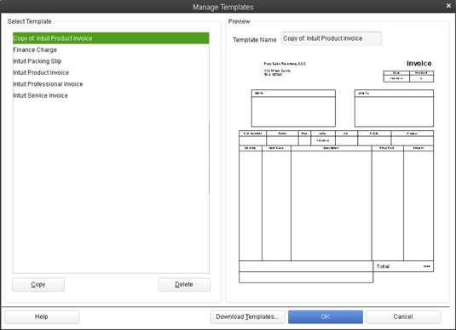456x330 pixels.
Task: Click empty area of template list
Action: click(111, 185)
